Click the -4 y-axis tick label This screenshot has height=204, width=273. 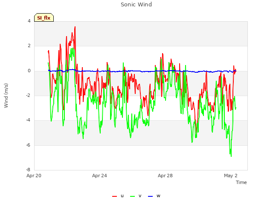(x=28, y=120)
